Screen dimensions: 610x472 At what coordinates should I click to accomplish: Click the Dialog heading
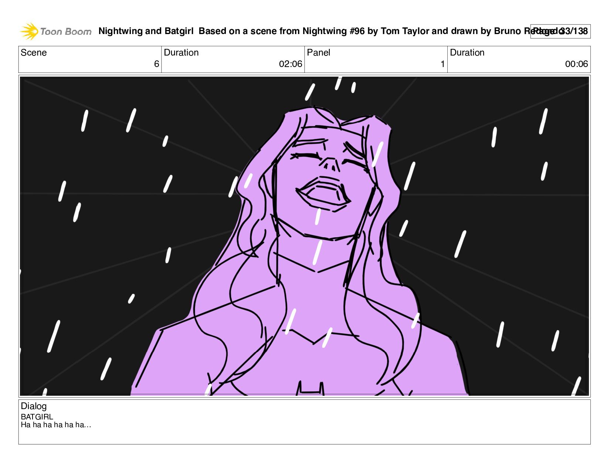(x=34, y=406)
